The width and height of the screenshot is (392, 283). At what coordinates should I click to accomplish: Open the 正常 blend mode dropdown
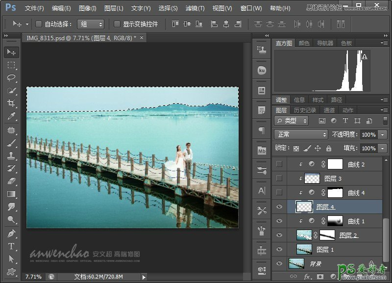pyautogui.click(x=301, y=135)
